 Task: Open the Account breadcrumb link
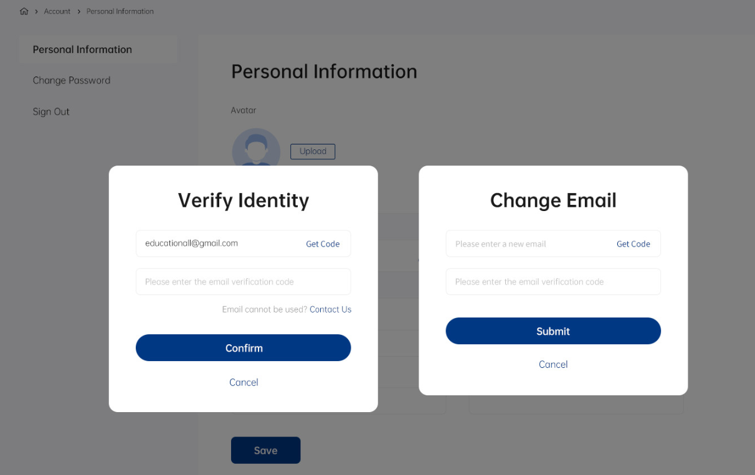57,11
